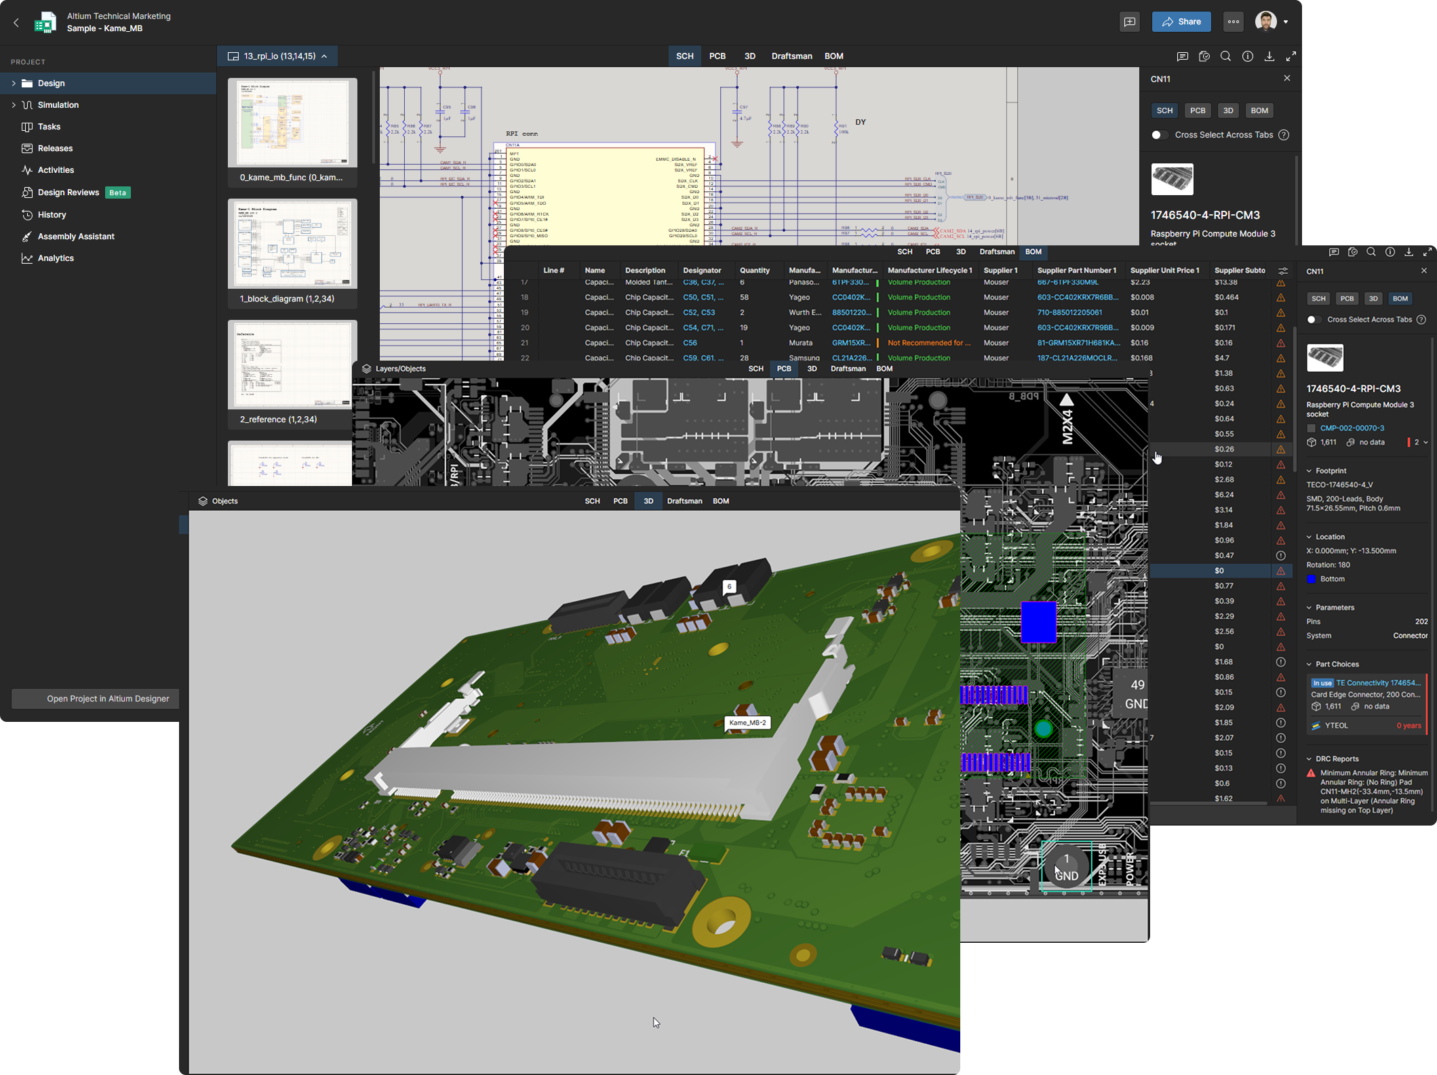
Task: Open the comments panel icon in top toolbar
Action: (x=1182, y=56)
